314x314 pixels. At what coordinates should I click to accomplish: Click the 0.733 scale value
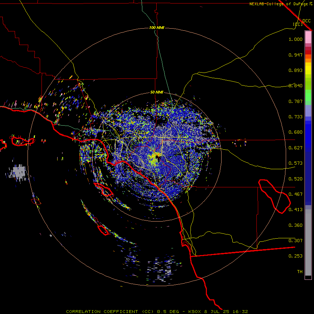[x=296, y=117]
